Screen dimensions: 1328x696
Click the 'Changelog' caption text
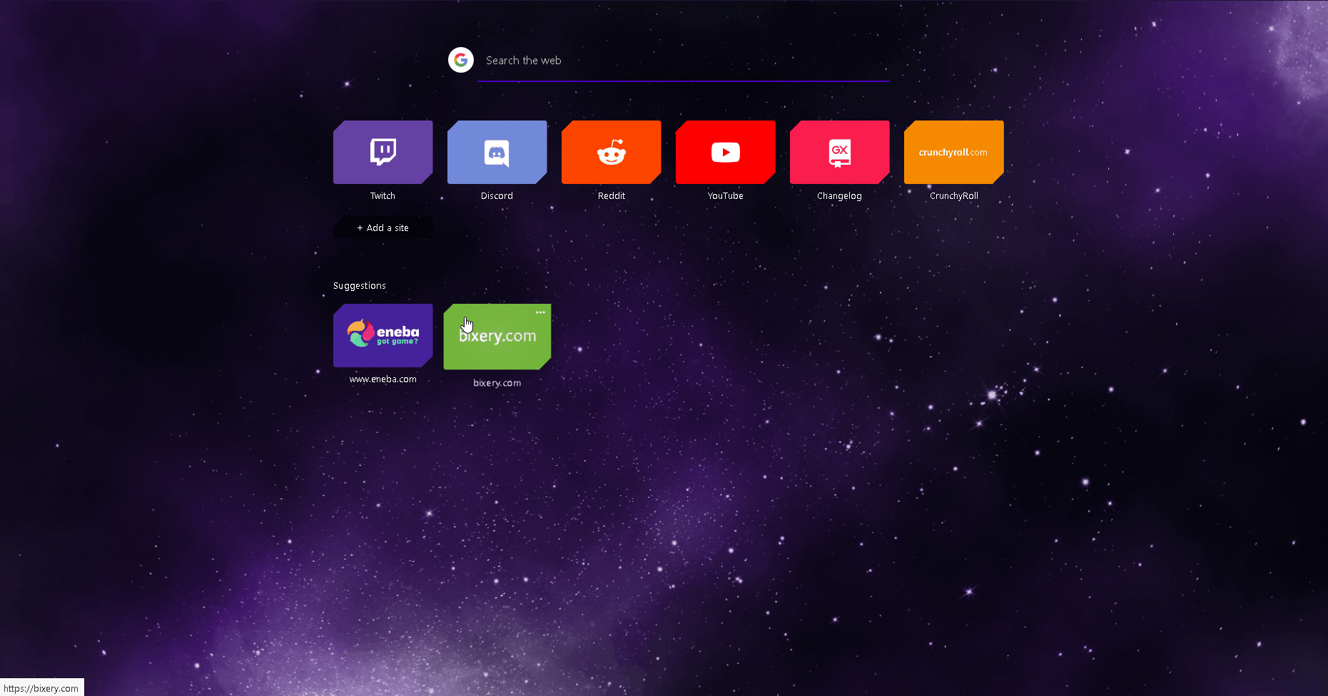839,196
